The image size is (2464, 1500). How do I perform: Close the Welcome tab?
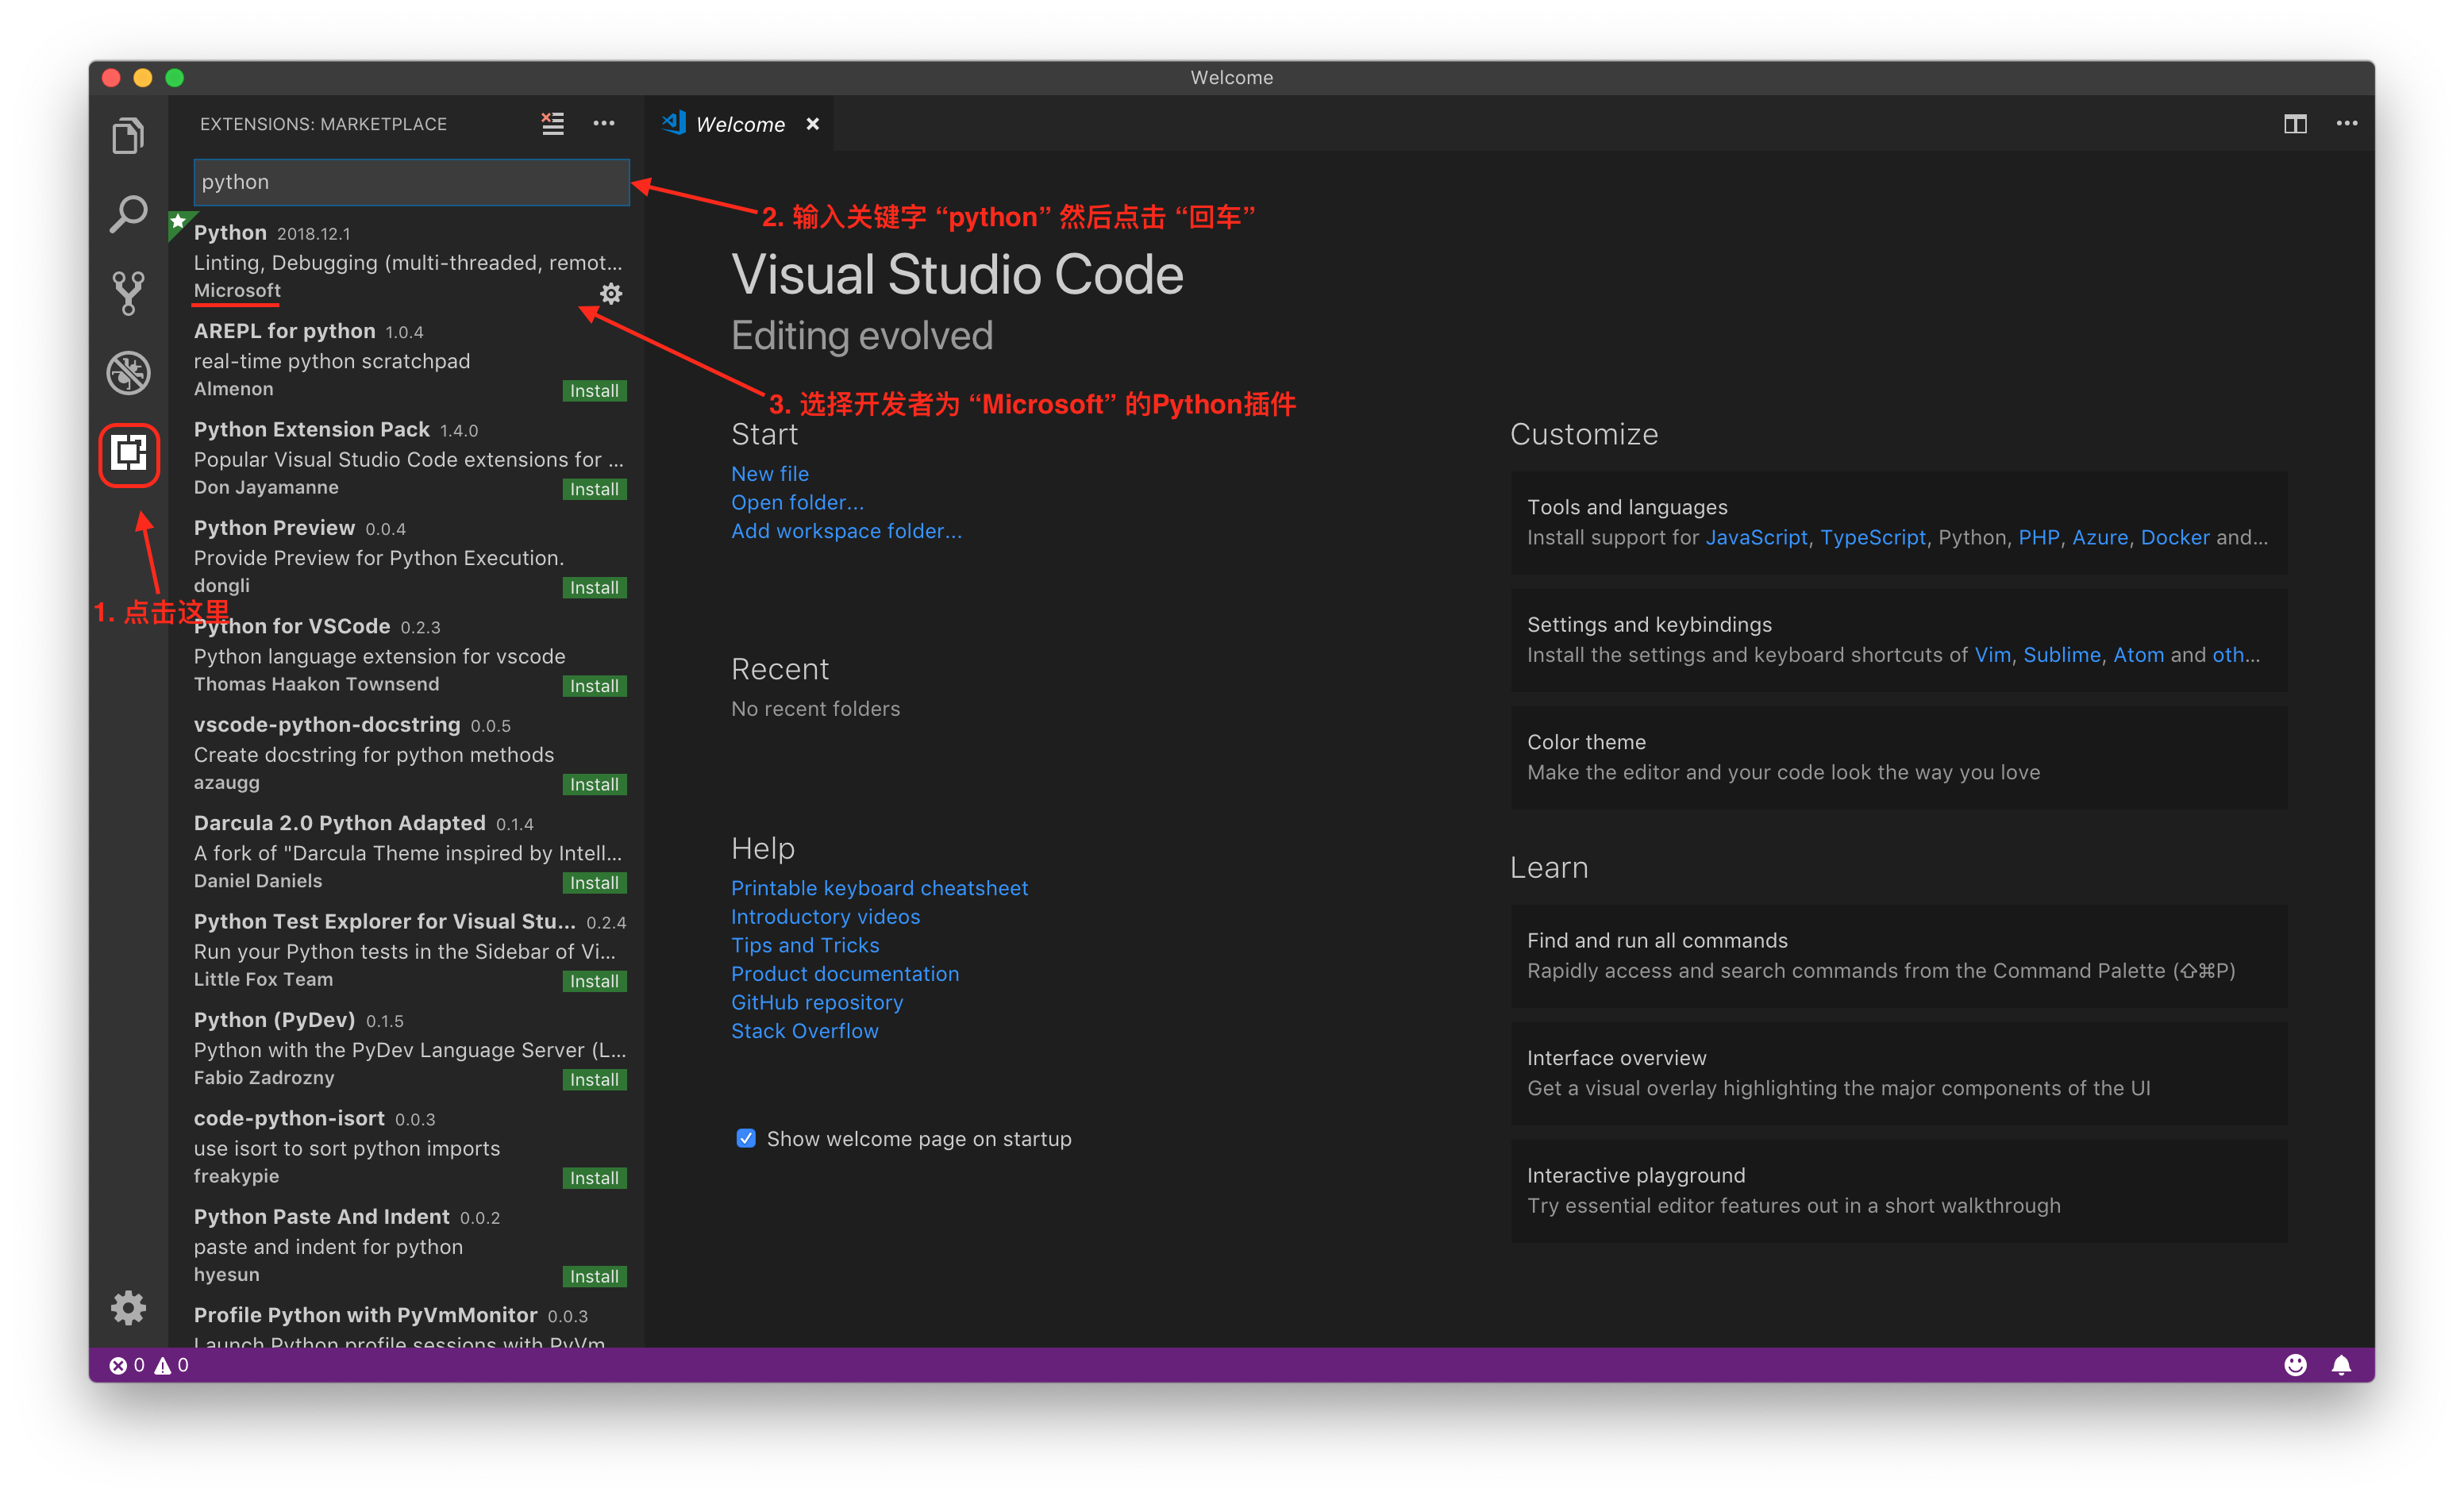[x=813, y=124]
